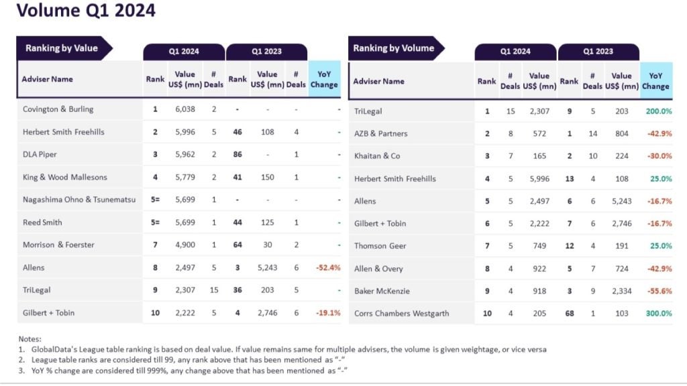The width and height of the screenshot is (687, 386).
Task: Select Corrs Chambers Westgarth entry
Action: pyautogui.click(x=402, y=314)
